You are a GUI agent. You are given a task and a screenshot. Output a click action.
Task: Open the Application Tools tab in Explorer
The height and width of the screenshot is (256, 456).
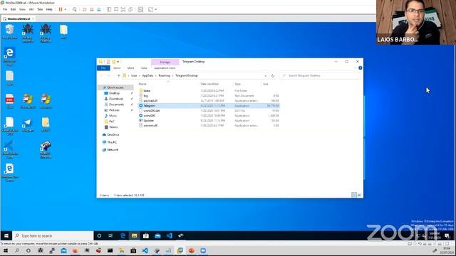coord(165,68)
